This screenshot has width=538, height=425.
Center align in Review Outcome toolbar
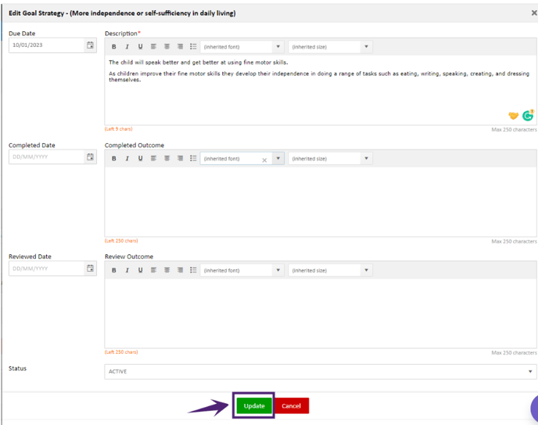(x=167, y=271)
